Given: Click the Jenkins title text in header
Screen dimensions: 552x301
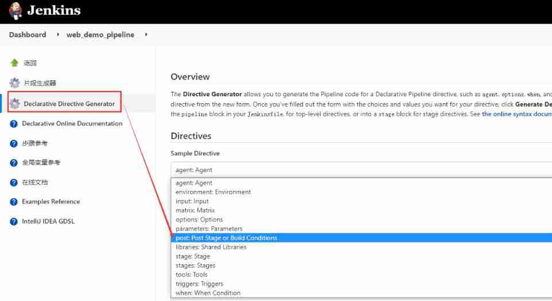Looking at the screenshot, I should click(54, 10).
